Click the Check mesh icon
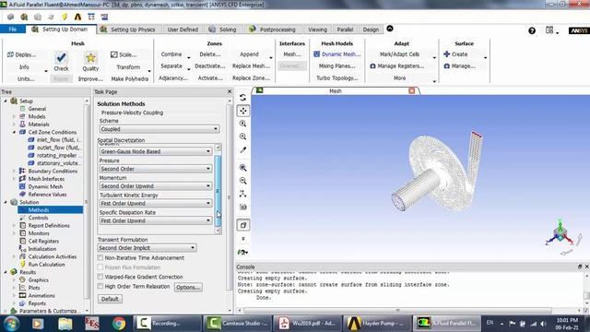Viewport: 590px width, 332px height. [61, 57]
